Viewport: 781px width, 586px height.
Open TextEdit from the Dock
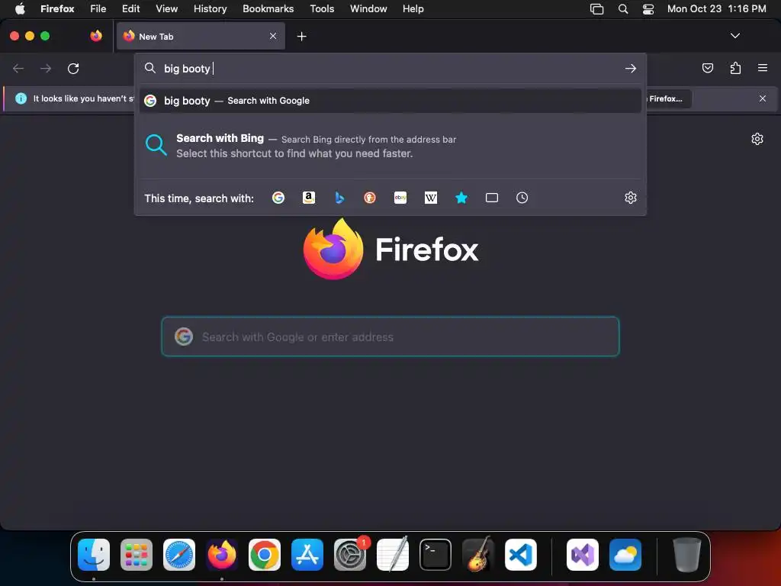[393, 555]
